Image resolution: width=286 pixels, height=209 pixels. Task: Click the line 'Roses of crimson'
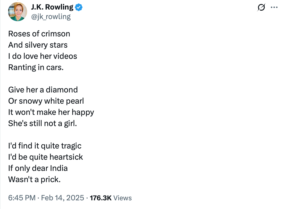tap(39, 34)
